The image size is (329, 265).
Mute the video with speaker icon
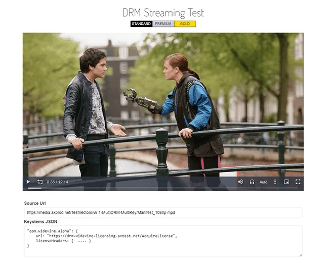tap(240, 181)
